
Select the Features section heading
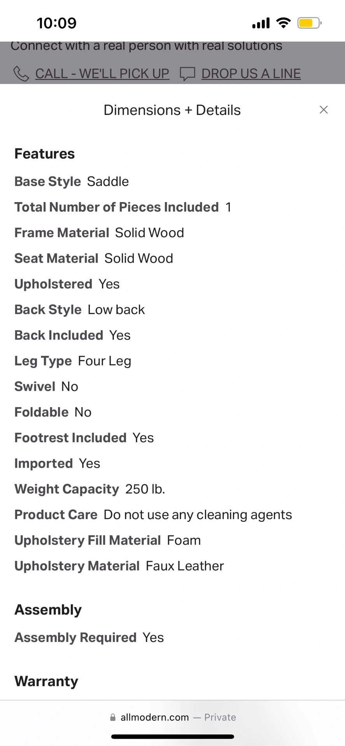click(x=45, y=154)
